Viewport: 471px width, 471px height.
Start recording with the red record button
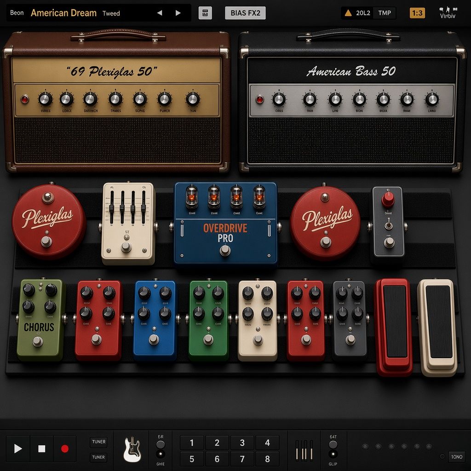coord(65,448)
